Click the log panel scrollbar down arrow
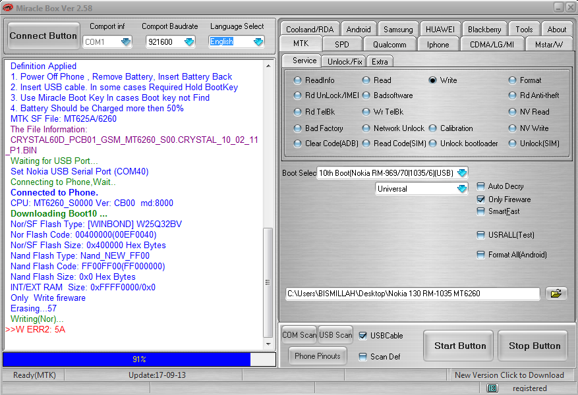578x395 pixels. click(x=268, y=344)
